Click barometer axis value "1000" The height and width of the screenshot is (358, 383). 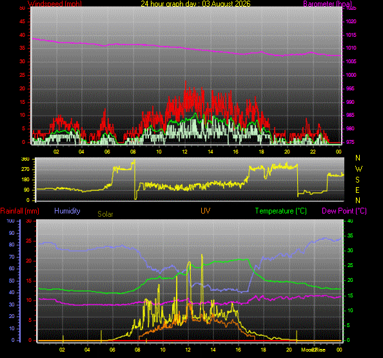(x=351, y=75)
